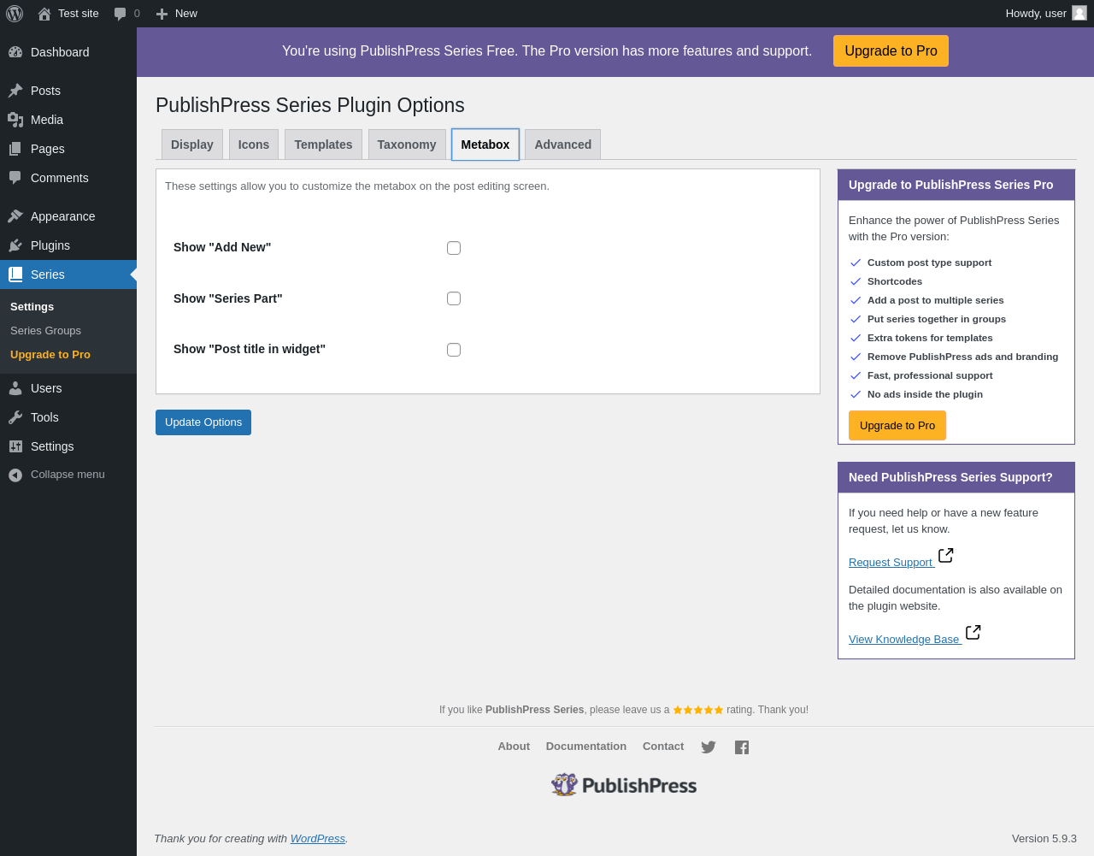Click the Media library icon
1094x856 pixels.
[15, 120]
